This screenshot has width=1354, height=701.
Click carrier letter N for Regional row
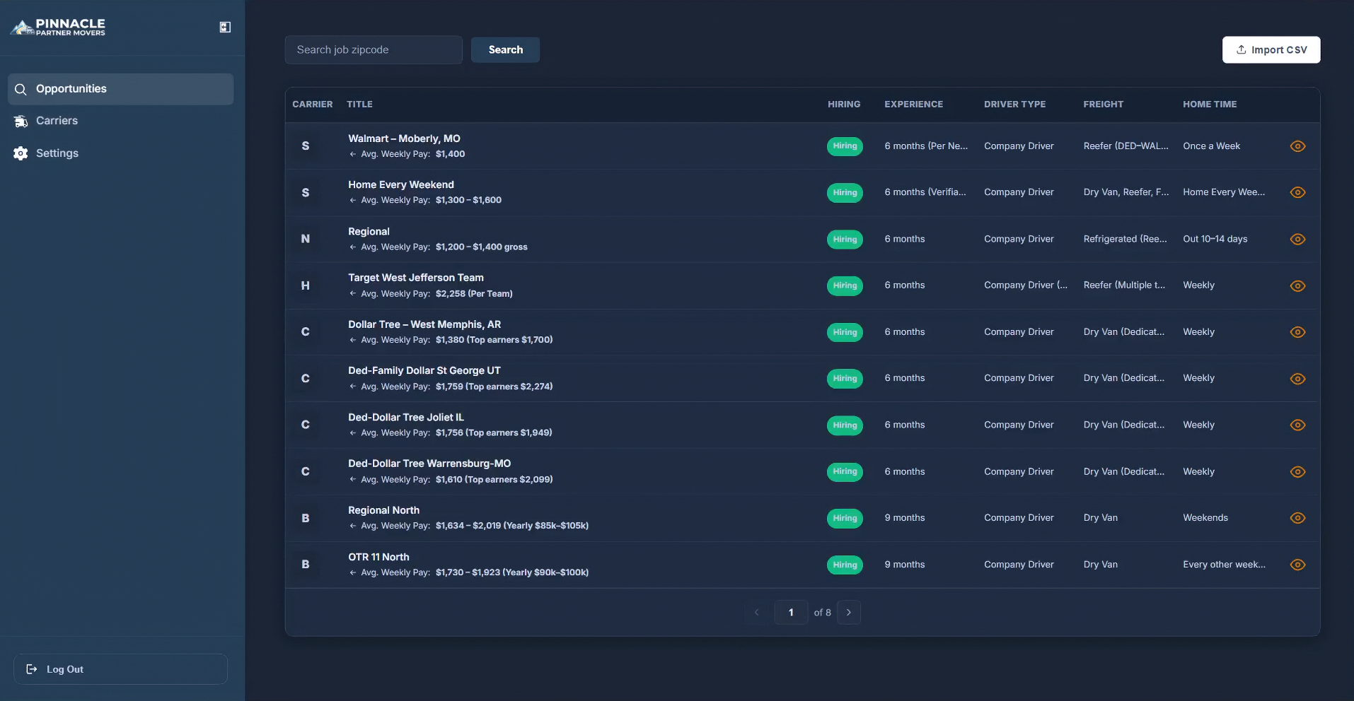point(306,239)
